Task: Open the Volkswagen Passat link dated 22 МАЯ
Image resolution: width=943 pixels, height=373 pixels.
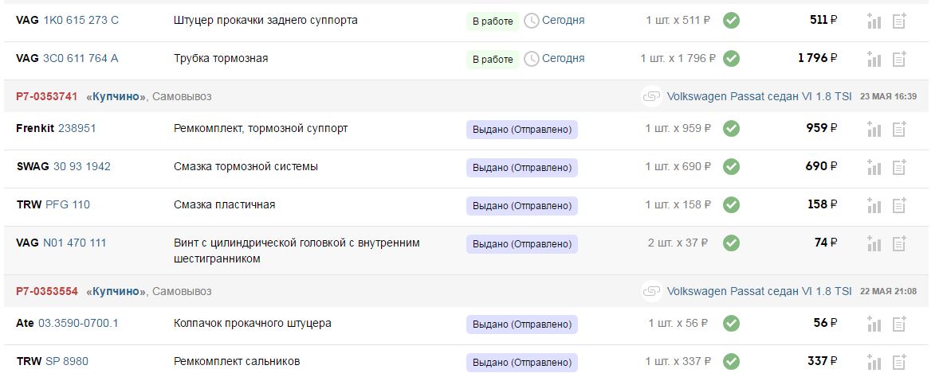Action: [x=759, y=292]
